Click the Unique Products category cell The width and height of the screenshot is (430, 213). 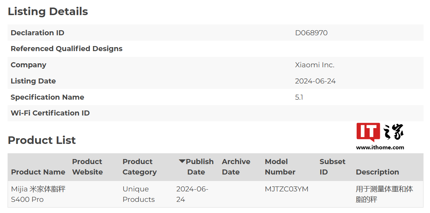[x=138, y=194]
